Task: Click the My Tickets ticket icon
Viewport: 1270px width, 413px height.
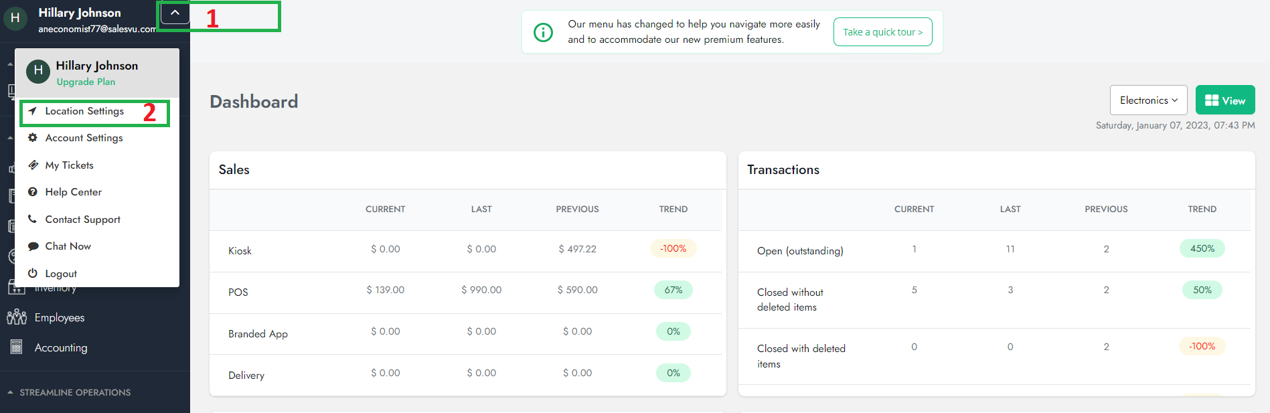Action: tap(32, 165)
